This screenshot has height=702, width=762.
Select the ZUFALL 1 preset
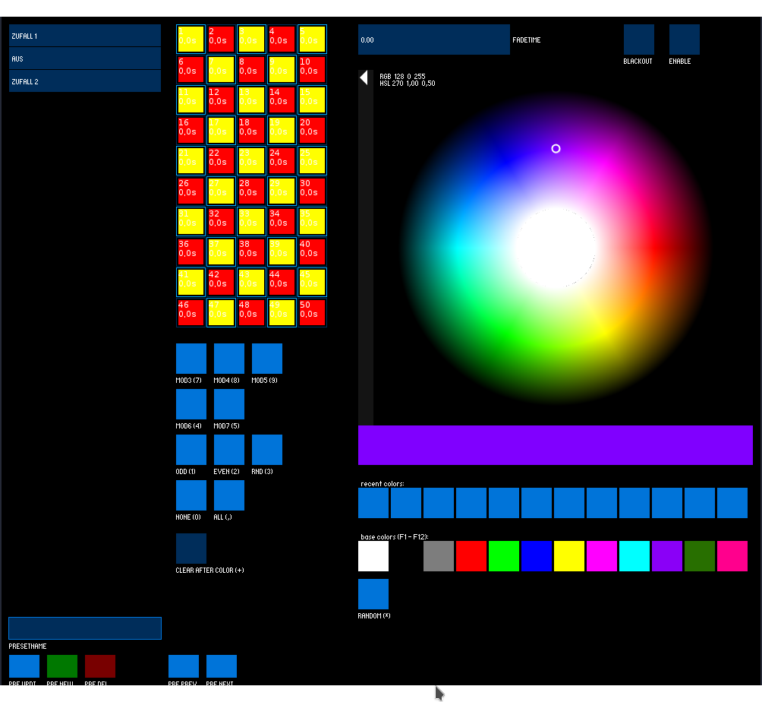pos(84,36)
